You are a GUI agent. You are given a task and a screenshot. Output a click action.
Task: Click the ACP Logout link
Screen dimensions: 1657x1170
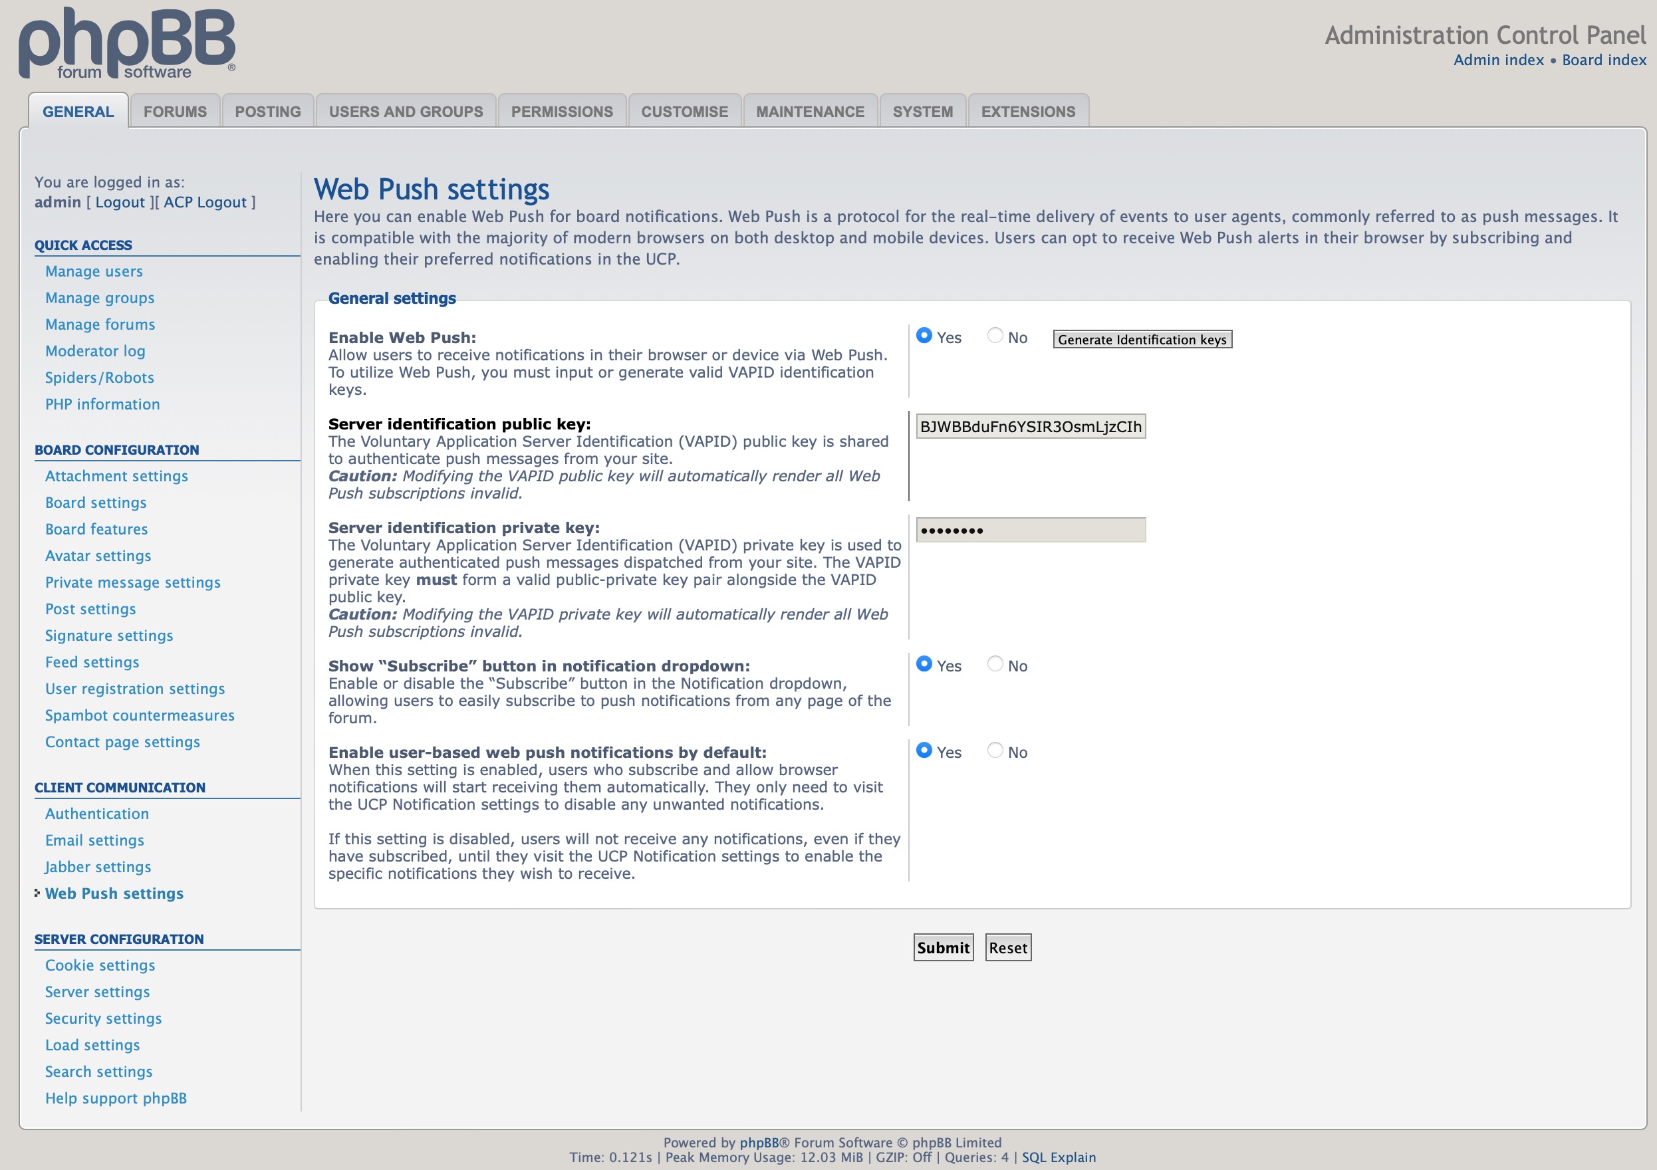coord(205,202)
